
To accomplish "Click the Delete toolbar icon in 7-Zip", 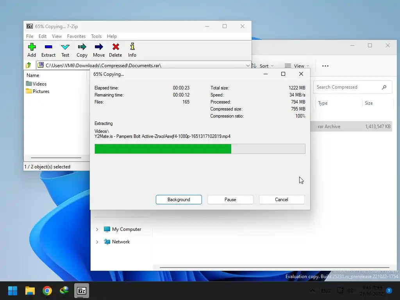I will 116,50.
